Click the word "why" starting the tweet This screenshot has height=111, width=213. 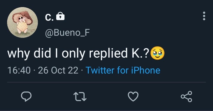19,54
